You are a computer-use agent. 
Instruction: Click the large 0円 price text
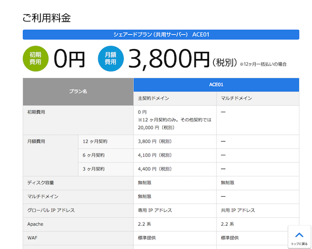pos(70,59)
